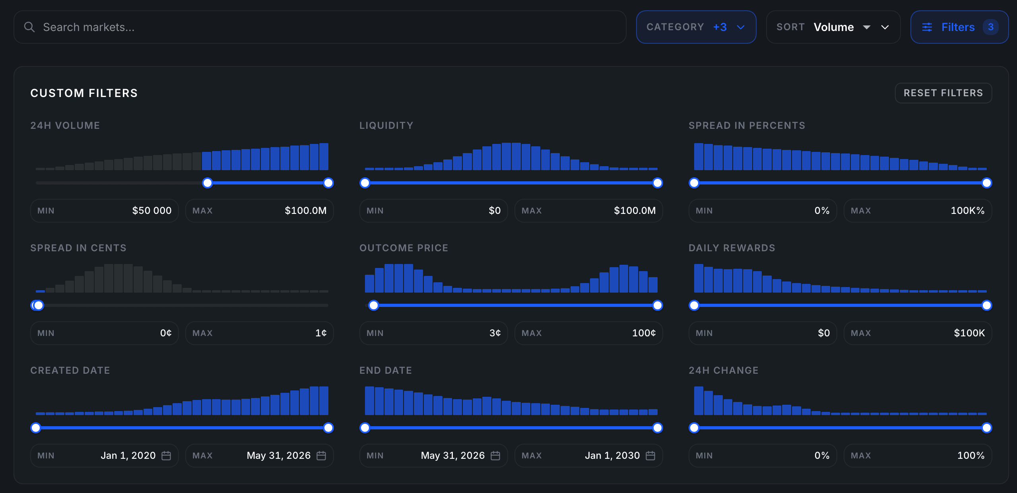This screenshot has width=1017, height=493.
Task: Select Spread in Cents slider handle
Action: [38, 305]
